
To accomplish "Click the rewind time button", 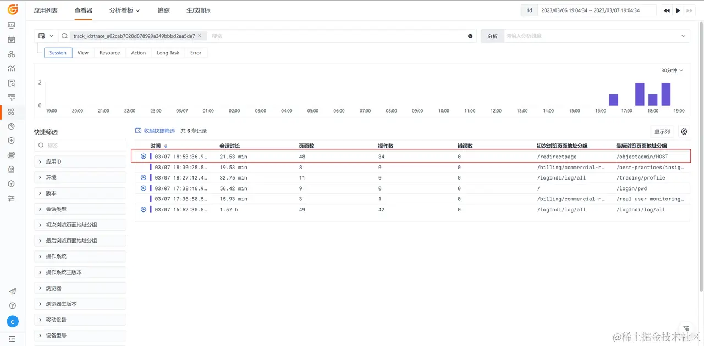I will (667, 10).
